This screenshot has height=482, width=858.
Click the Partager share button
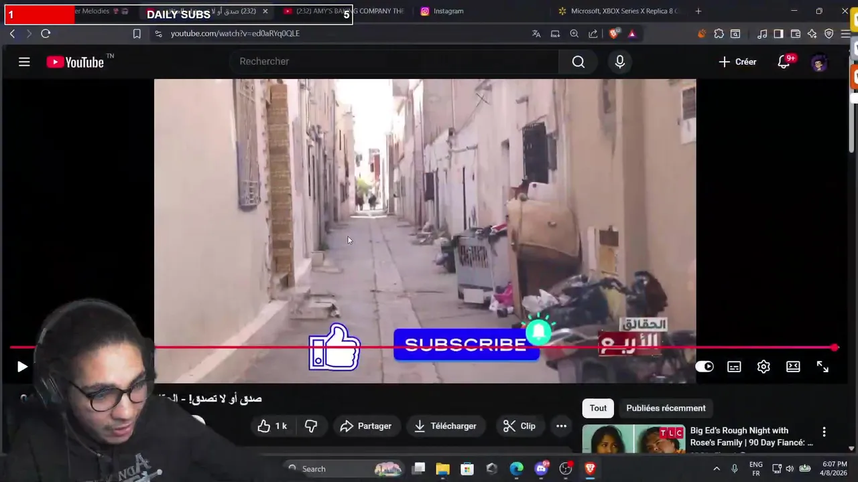[x=365, y=426]
